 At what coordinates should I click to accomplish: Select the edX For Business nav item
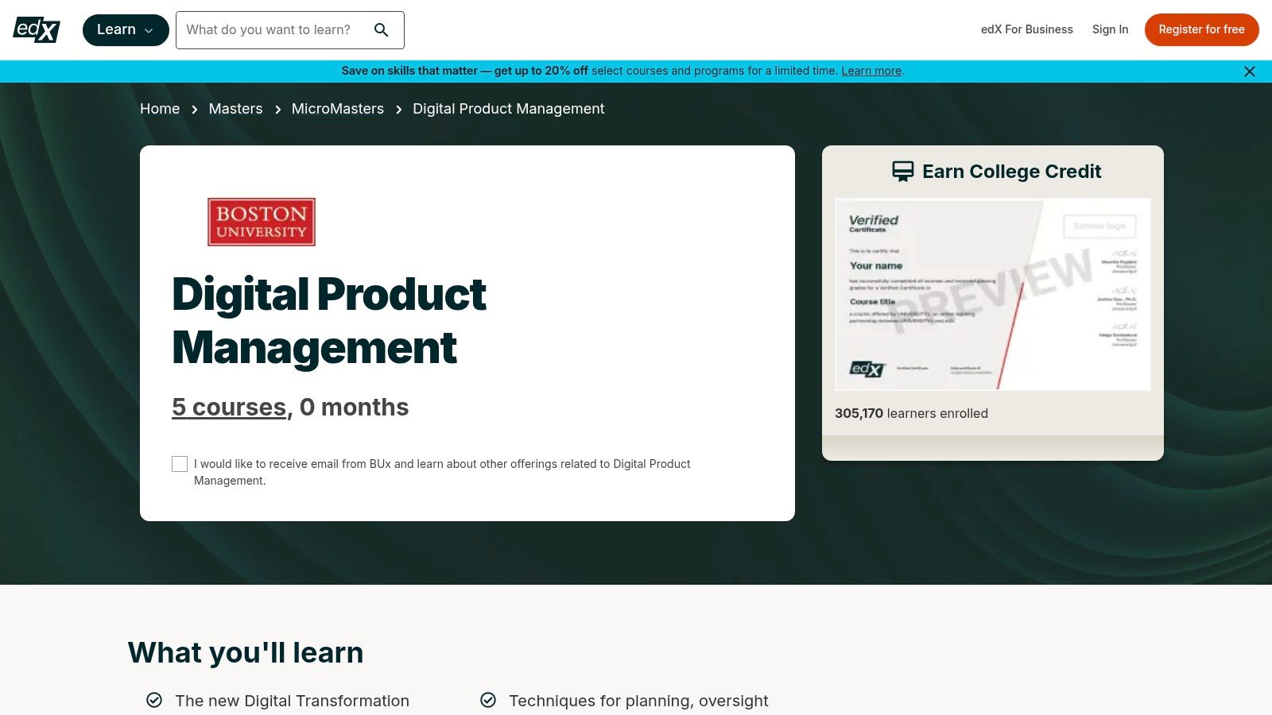[1026, 29]
